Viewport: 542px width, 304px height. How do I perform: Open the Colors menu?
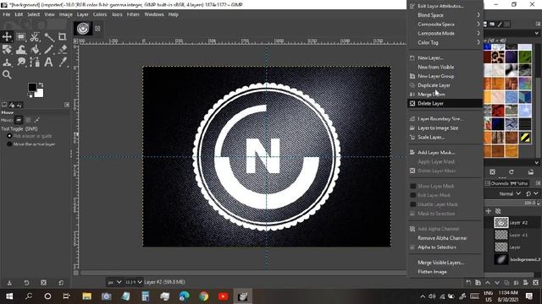(100, 14)
